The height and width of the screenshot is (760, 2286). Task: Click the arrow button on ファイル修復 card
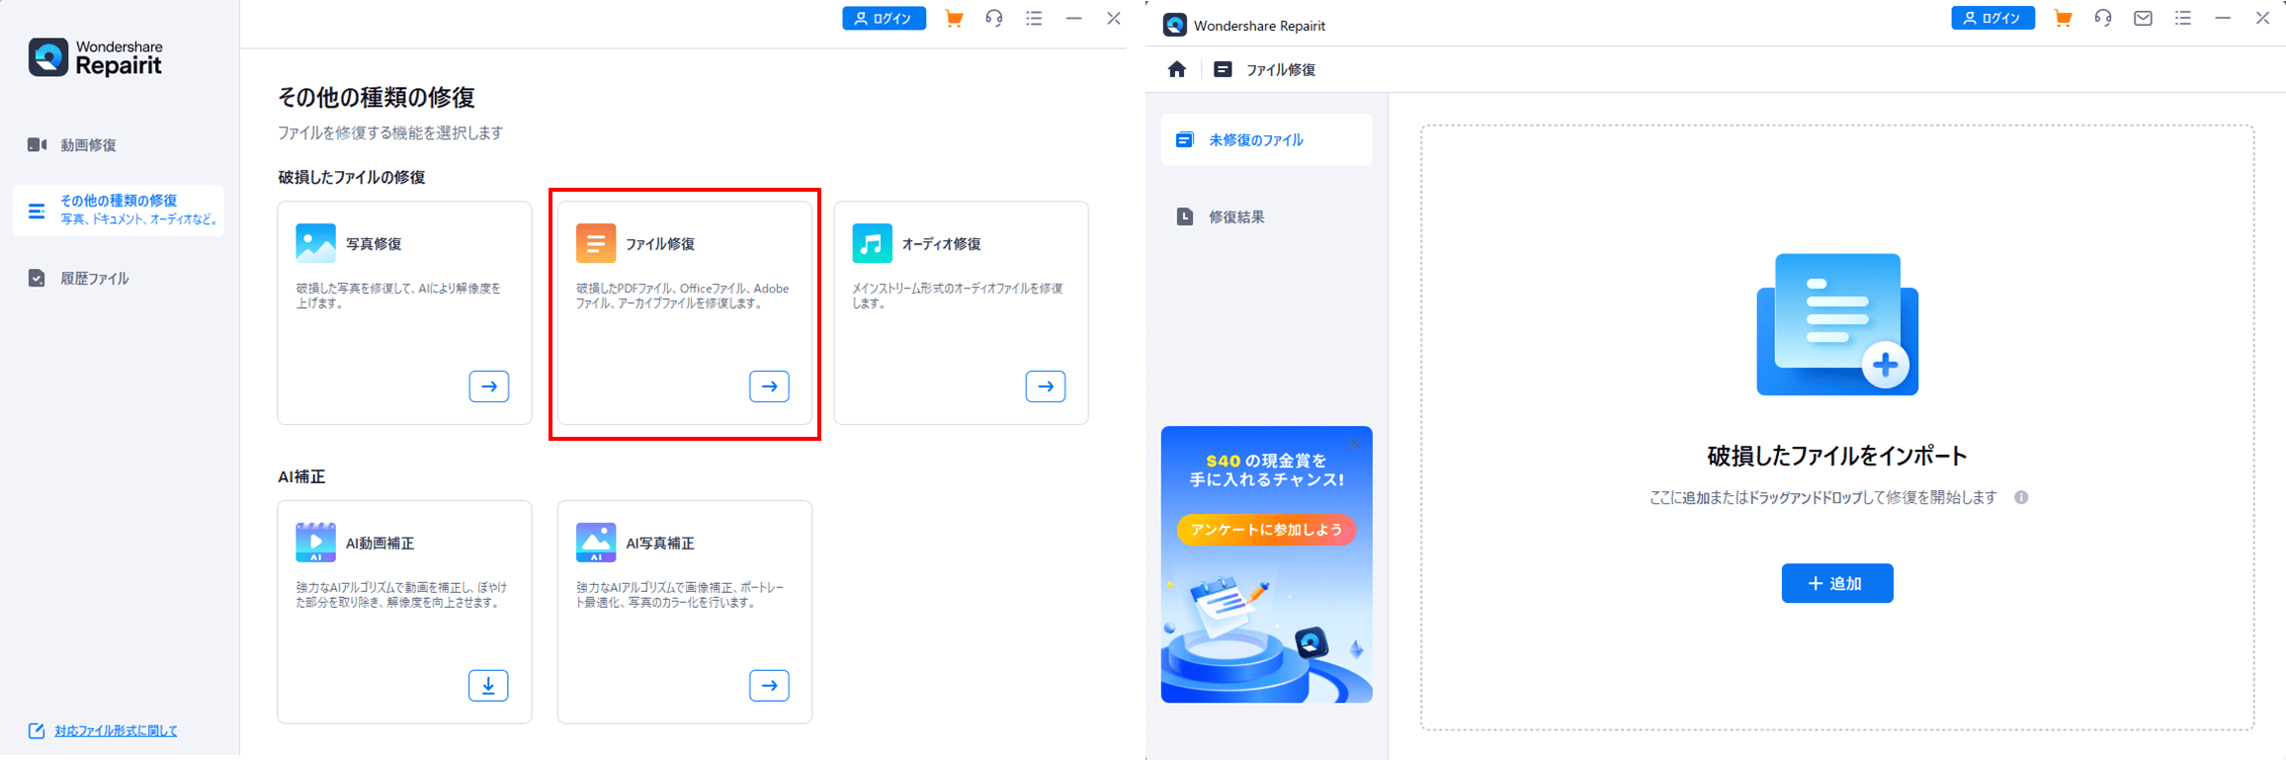tap(769, 386)
